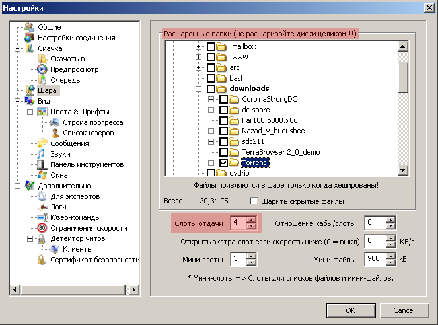Confirm settings with OK button
Screen dimensions: 438x325
(351, 310)
